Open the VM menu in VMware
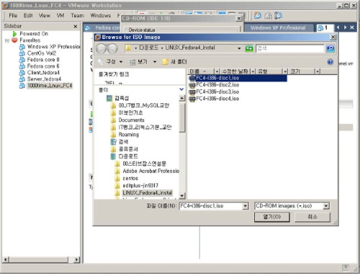 click(60, 16)
